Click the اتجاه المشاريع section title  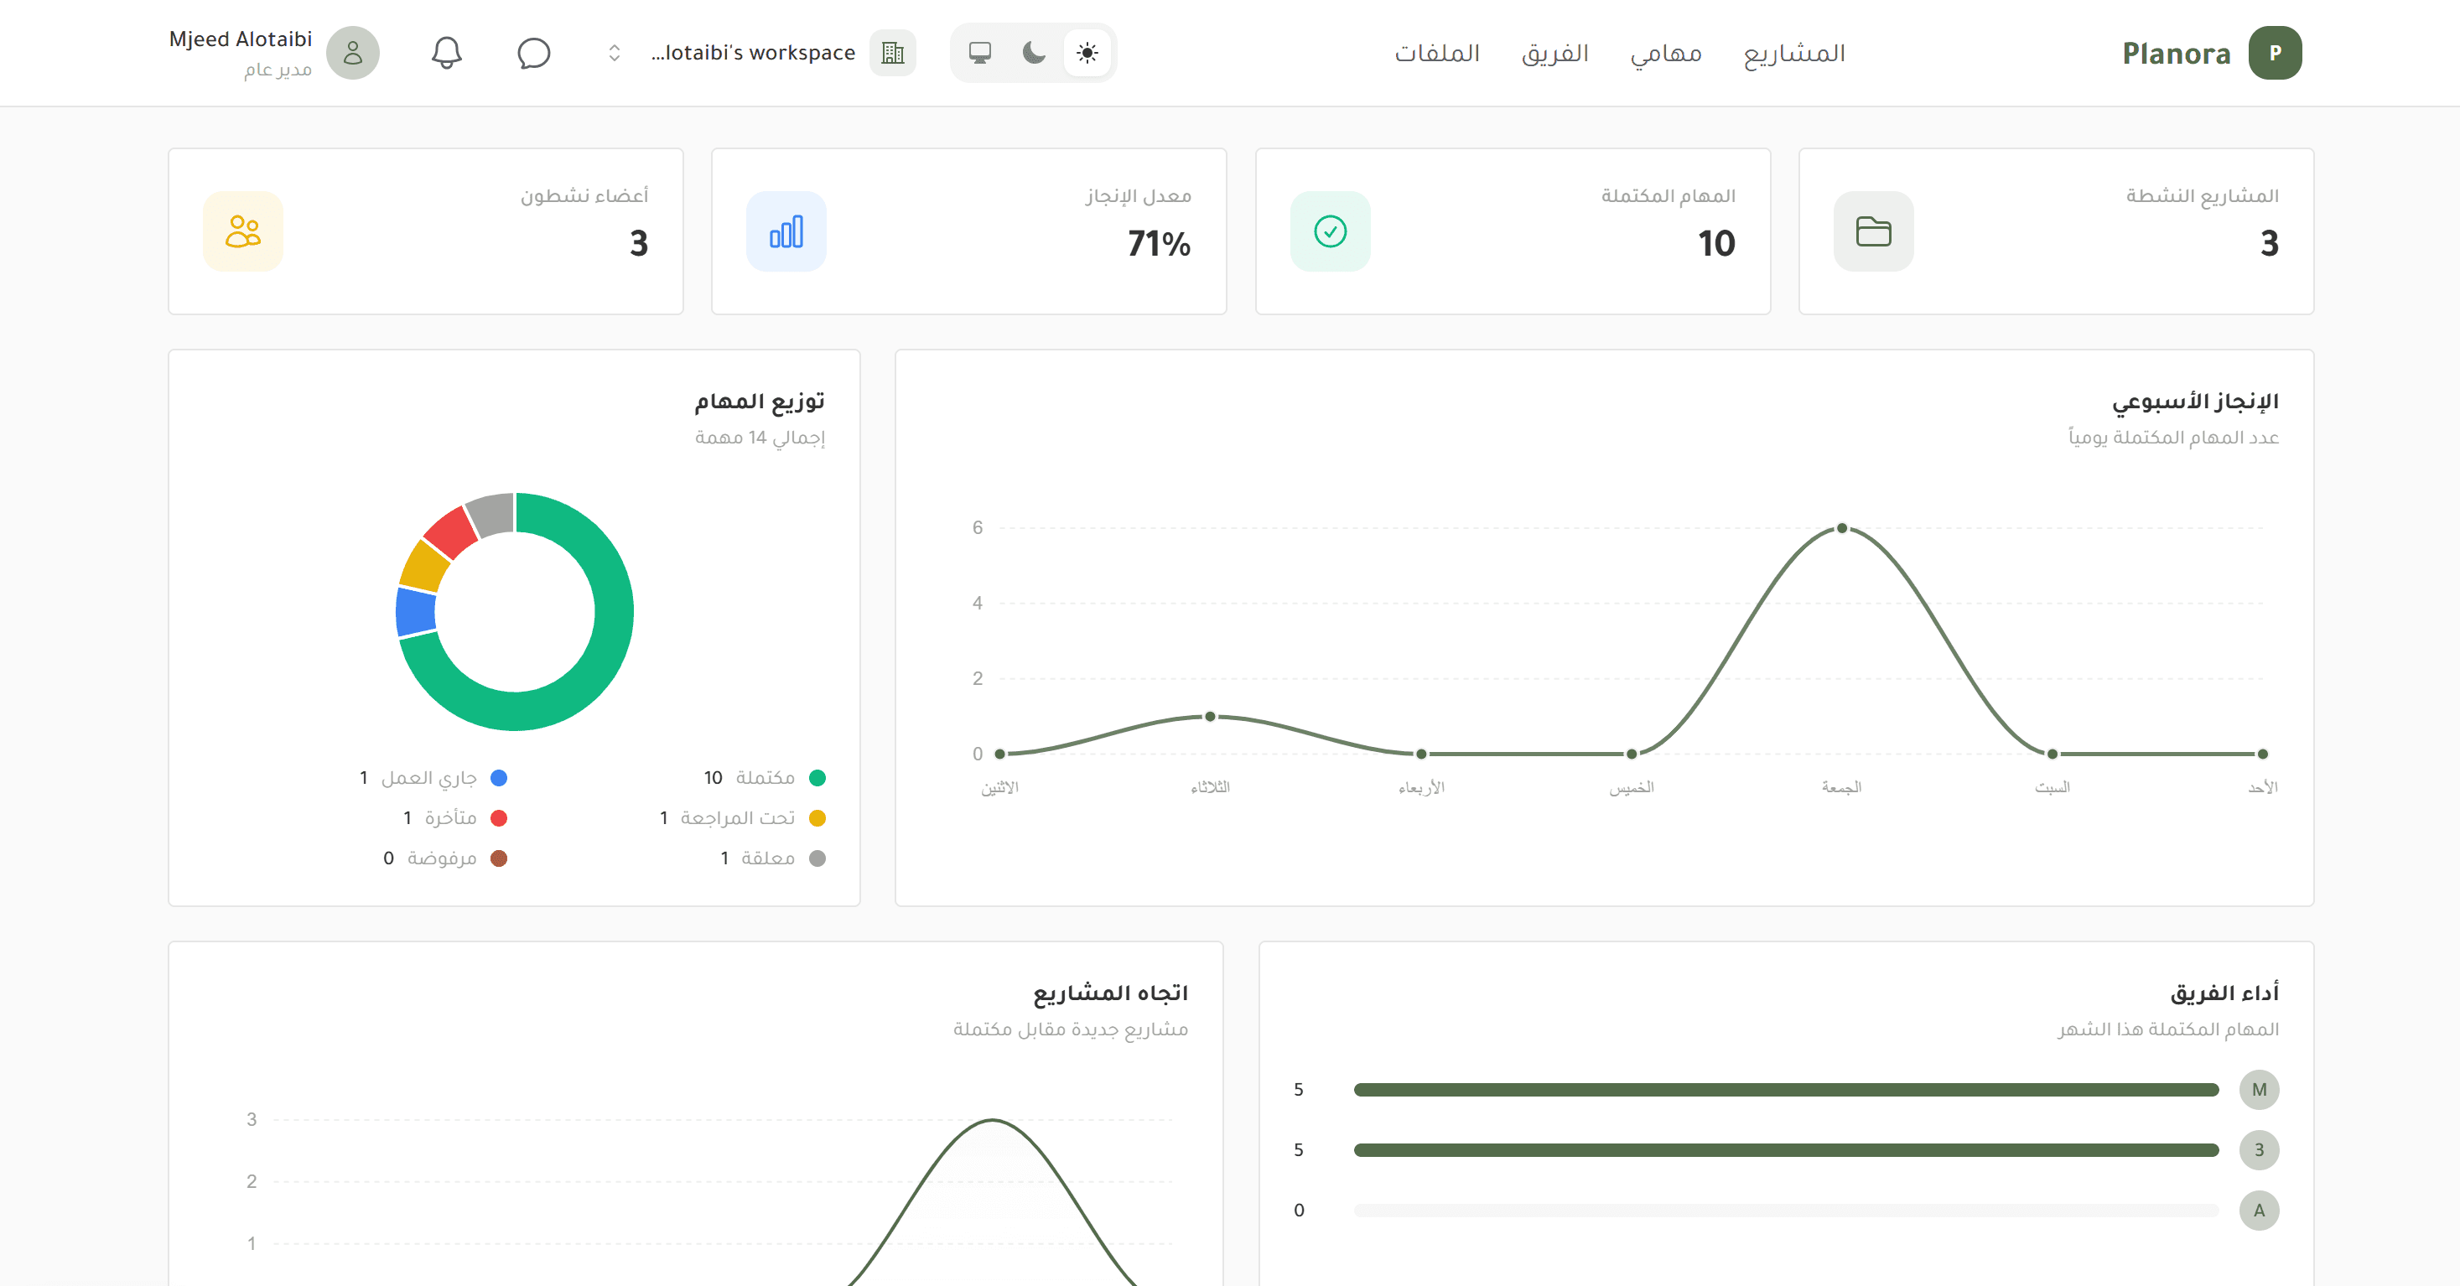(x=1109, y=993)
